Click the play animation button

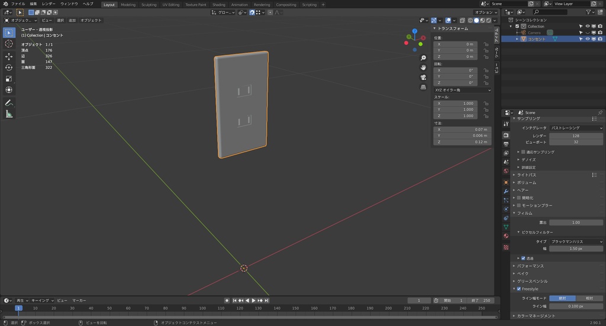254,301
